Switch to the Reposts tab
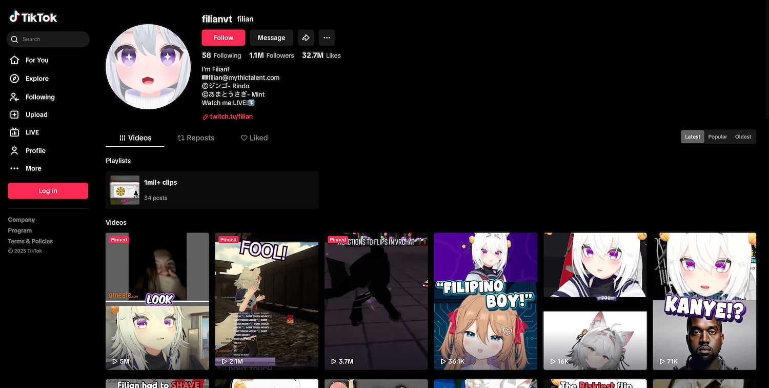Image resolution: width=769 pixels, height=388 pixels. click(x=196, y=138)
